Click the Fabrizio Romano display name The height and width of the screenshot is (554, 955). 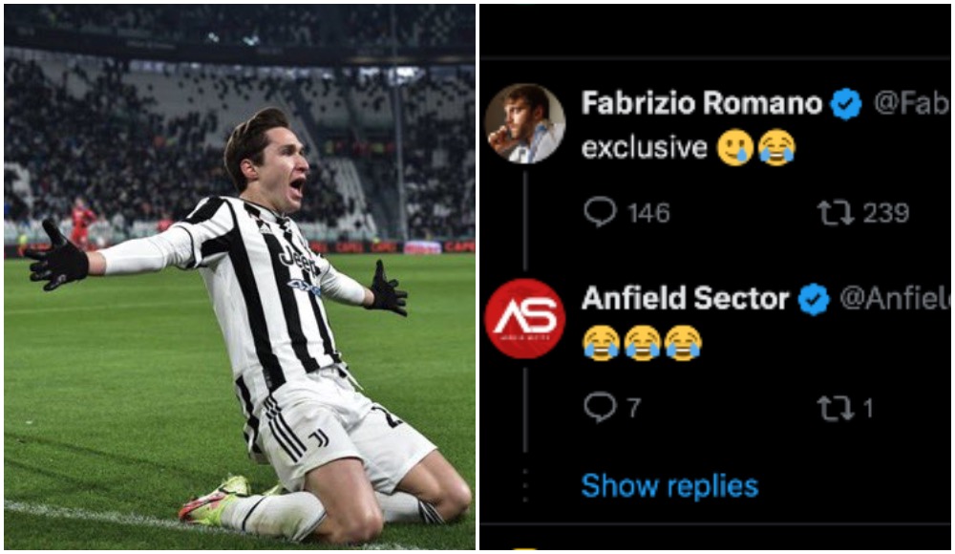tap(702, 103)
